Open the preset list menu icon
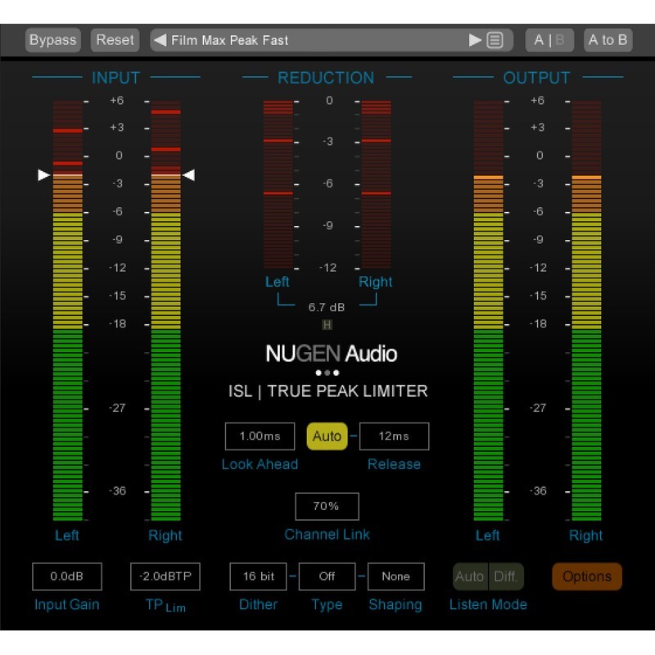The width and height of the screenshot is (655, 655). (x=495, y=40)
